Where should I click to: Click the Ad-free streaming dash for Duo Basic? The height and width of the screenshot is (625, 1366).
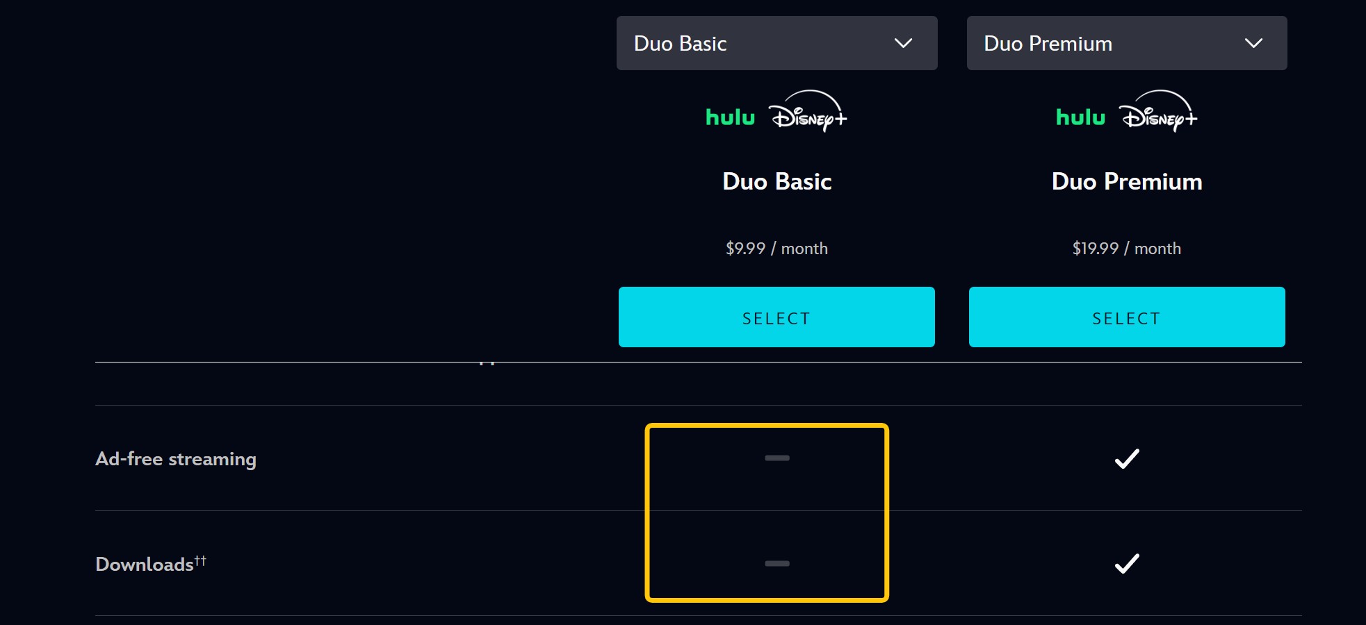[x=776, y=458]
